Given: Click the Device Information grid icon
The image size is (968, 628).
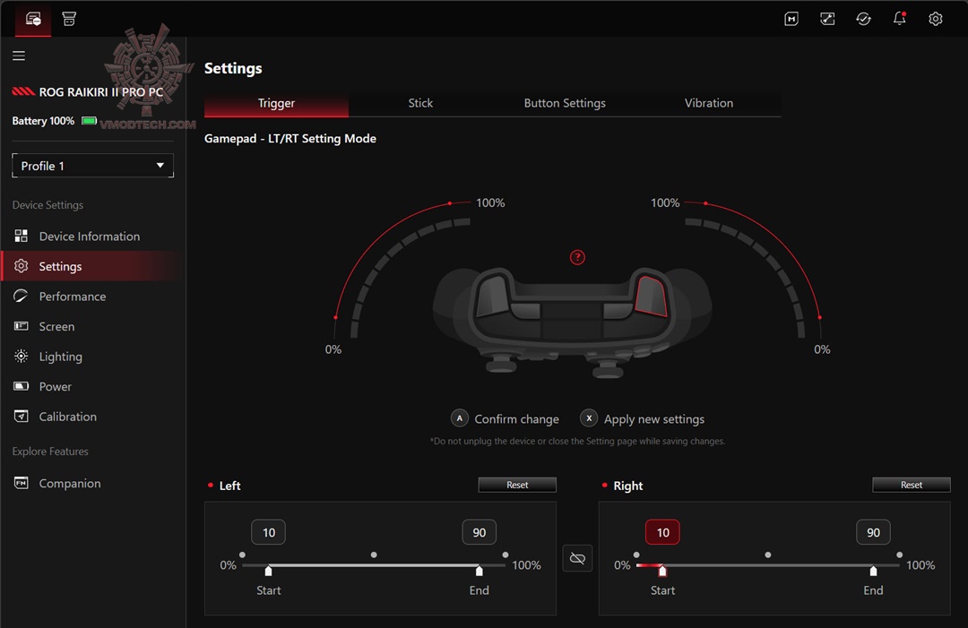Looking at the screenshot, I should pyautogui.click(x=21, y=236).
